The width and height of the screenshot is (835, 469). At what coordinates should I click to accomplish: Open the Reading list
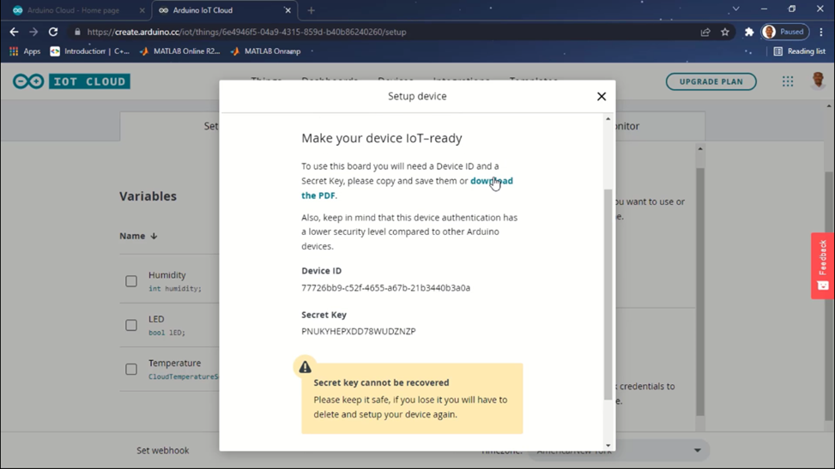[x=799, y=51]
